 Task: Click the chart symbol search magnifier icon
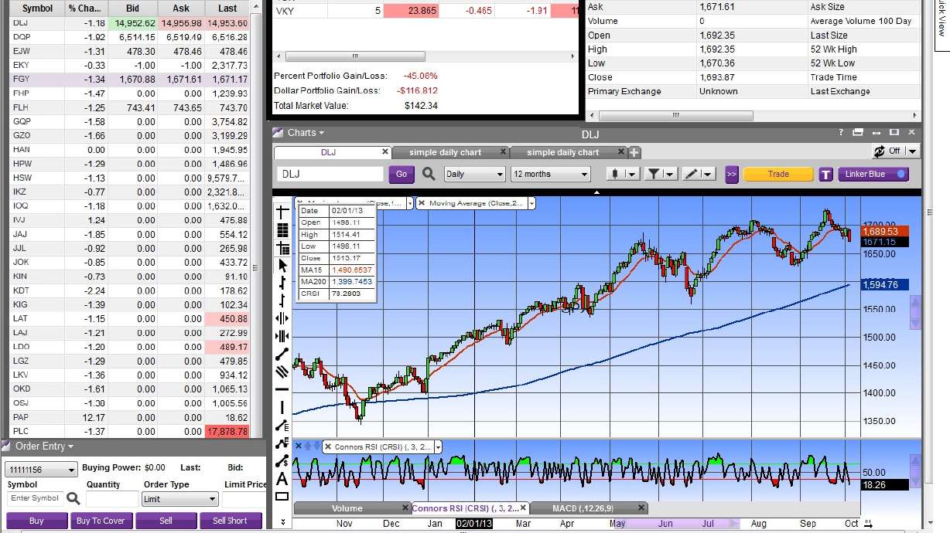click(x=428, y=174)
